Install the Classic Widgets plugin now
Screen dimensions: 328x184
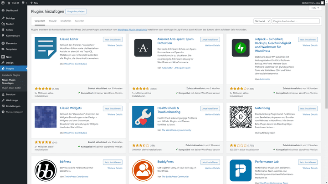[x=113, y=109]
